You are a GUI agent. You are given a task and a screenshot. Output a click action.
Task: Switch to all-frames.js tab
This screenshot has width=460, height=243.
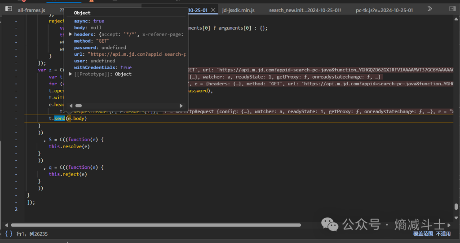(31, 10)
